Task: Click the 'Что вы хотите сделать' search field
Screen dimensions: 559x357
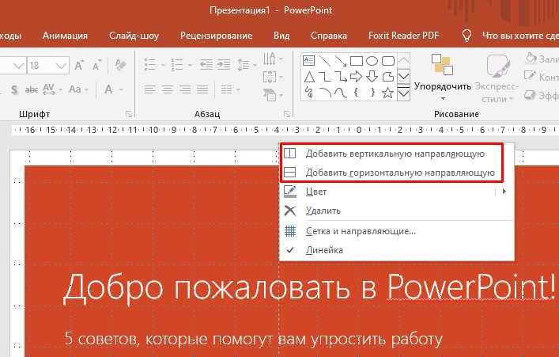Action: [514, 36]
